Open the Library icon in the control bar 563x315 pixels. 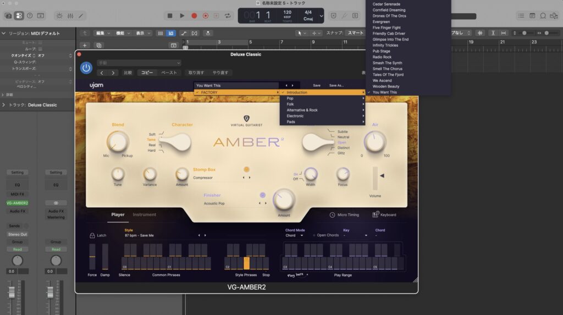[x=8, y=16]
